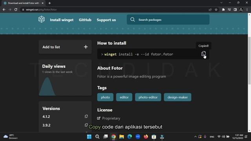Open the weather widget on taskbar
The width and height of the screenshot is (251, 141).
tap(11, 137)
